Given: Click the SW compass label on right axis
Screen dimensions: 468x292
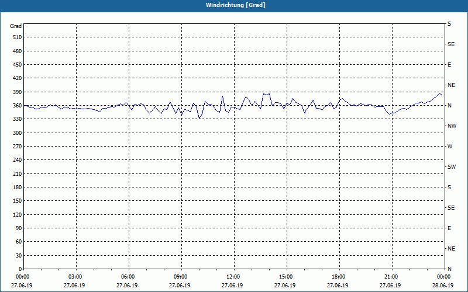Looking at the screenshot, I should point(452,167).
